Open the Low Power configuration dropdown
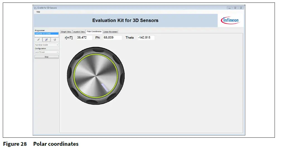Image resolution: width=281 pixels, height=148 pixels. [47, 52]
